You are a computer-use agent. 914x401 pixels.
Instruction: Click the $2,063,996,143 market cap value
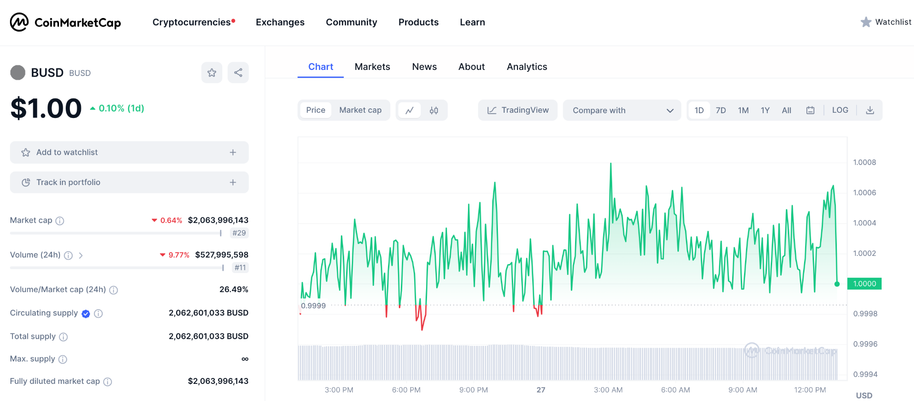coord(218,220)
